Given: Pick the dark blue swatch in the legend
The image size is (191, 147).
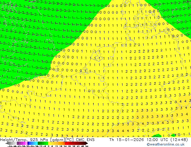Looking at the screenshot, I should pos(28,143).
